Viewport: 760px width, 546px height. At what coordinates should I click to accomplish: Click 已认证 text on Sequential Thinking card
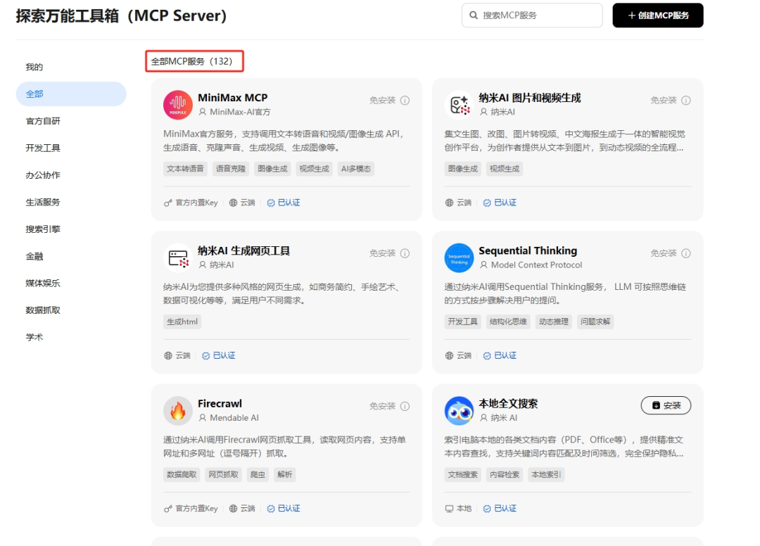coord(505,355)
